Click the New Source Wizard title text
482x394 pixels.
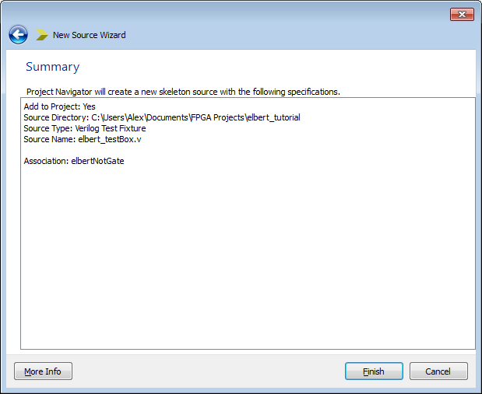tap(89, 35)
